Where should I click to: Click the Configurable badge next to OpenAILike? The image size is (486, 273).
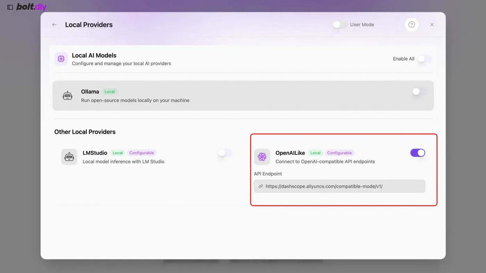[340, 153]
